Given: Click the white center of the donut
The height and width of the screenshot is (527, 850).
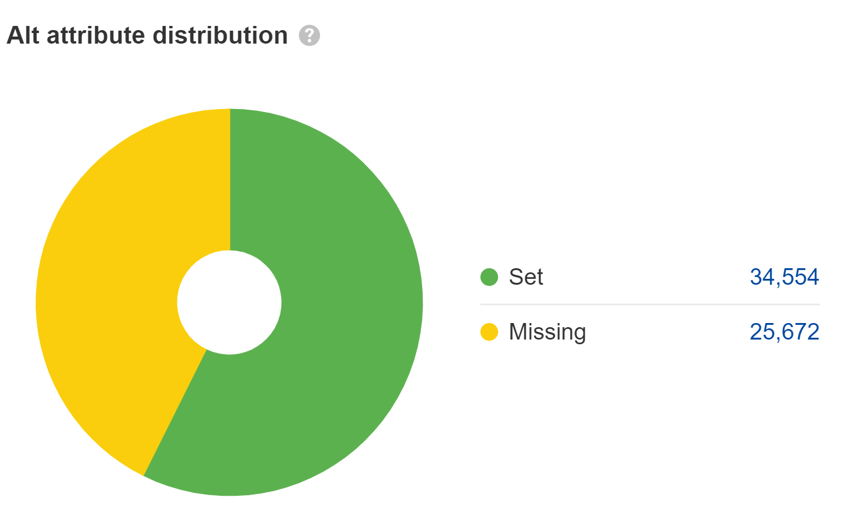Looking at the screenshot, I should coord(229,302).
